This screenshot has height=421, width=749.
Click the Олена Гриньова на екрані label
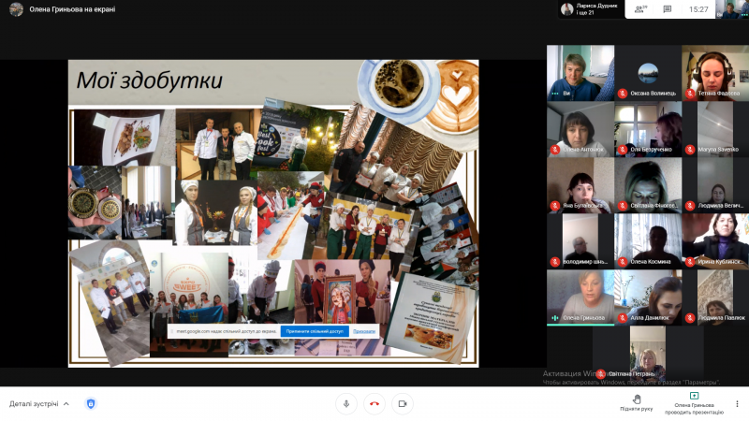[x=72, y=9]
